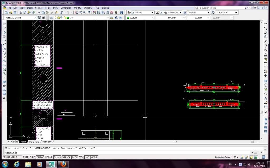This screenshot has width=270, height=168.
Task: Open Firefox from the taskbar
Action: (x=63, y=164)
